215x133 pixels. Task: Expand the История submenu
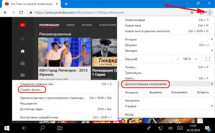click(x=166, y=39)
